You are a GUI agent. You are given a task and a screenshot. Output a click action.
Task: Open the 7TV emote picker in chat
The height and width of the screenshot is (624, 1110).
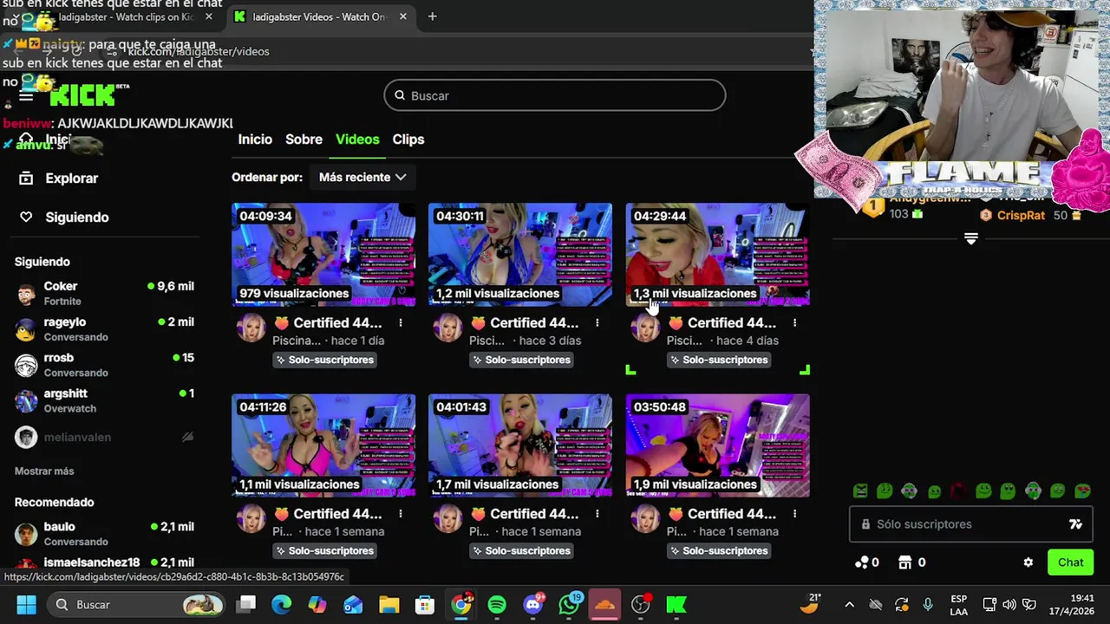coord(1075,523)
